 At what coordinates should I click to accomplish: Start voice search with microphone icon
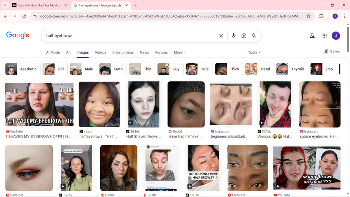pos(234,35)
